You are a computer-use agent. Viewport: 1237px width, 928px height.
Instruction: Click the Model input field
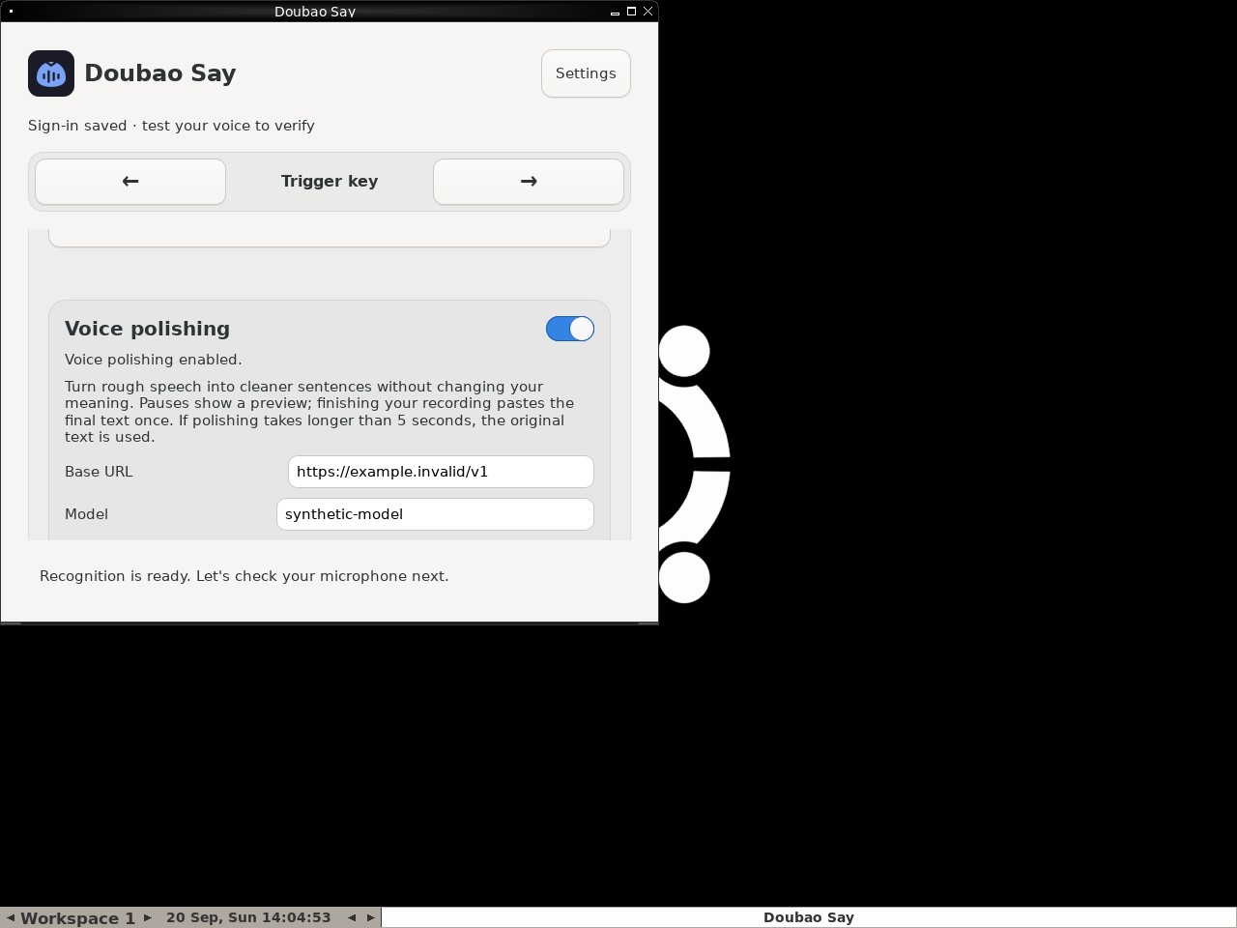coord(435,514)
